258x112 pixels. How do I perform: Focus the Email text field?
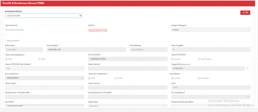click(211, 88)
